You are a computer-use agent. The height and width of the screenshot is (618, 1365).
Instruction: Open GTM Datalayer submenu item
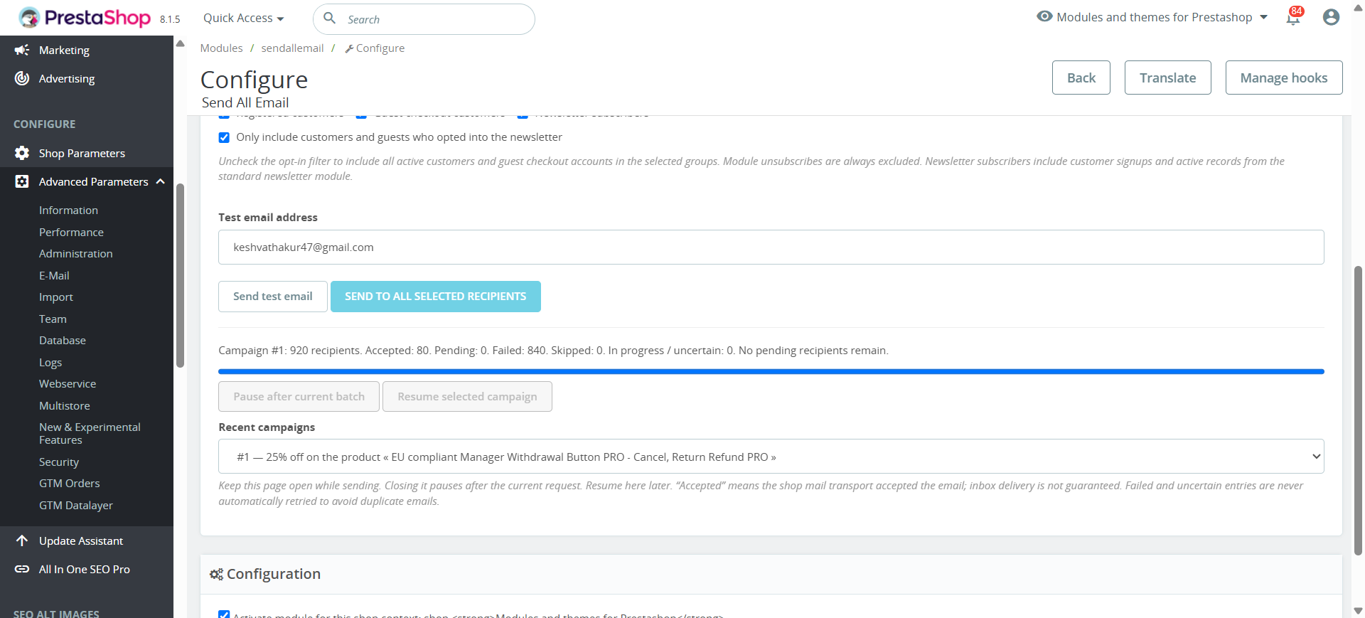(x=76, y=506)
